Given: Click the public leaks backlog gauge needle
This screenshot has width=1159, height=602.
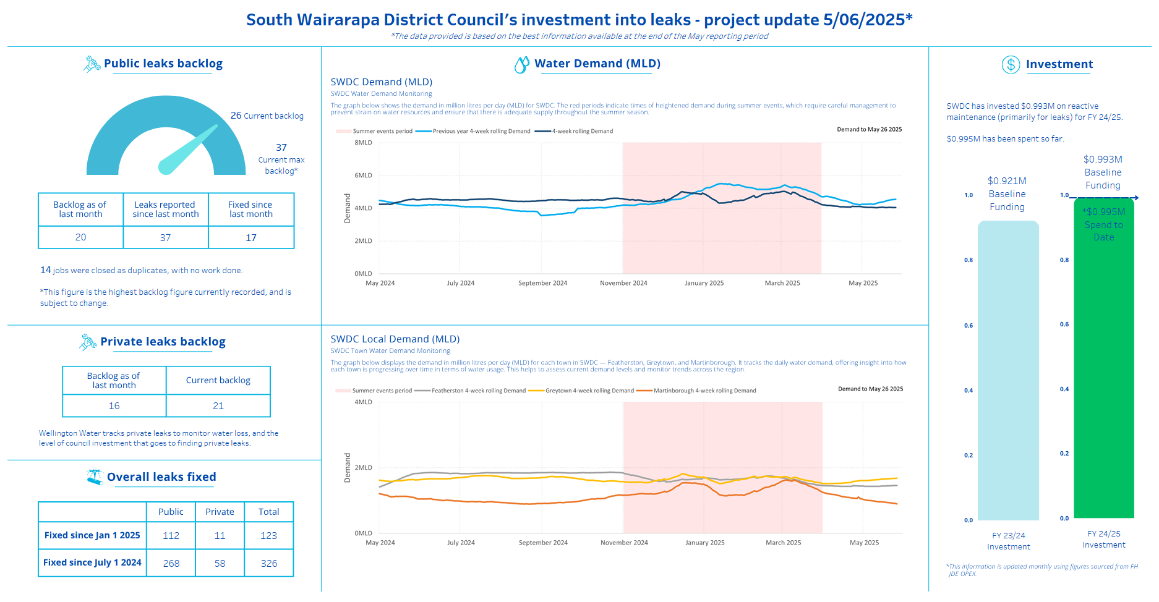Looking at the screenshot, I should 189,149.
